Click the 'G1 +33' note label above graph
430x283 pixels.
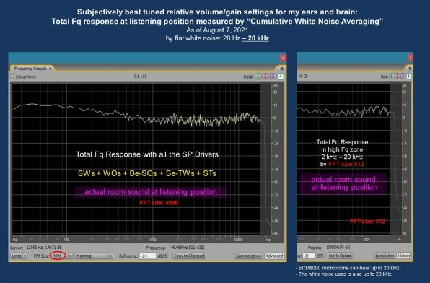pos(141,77)
